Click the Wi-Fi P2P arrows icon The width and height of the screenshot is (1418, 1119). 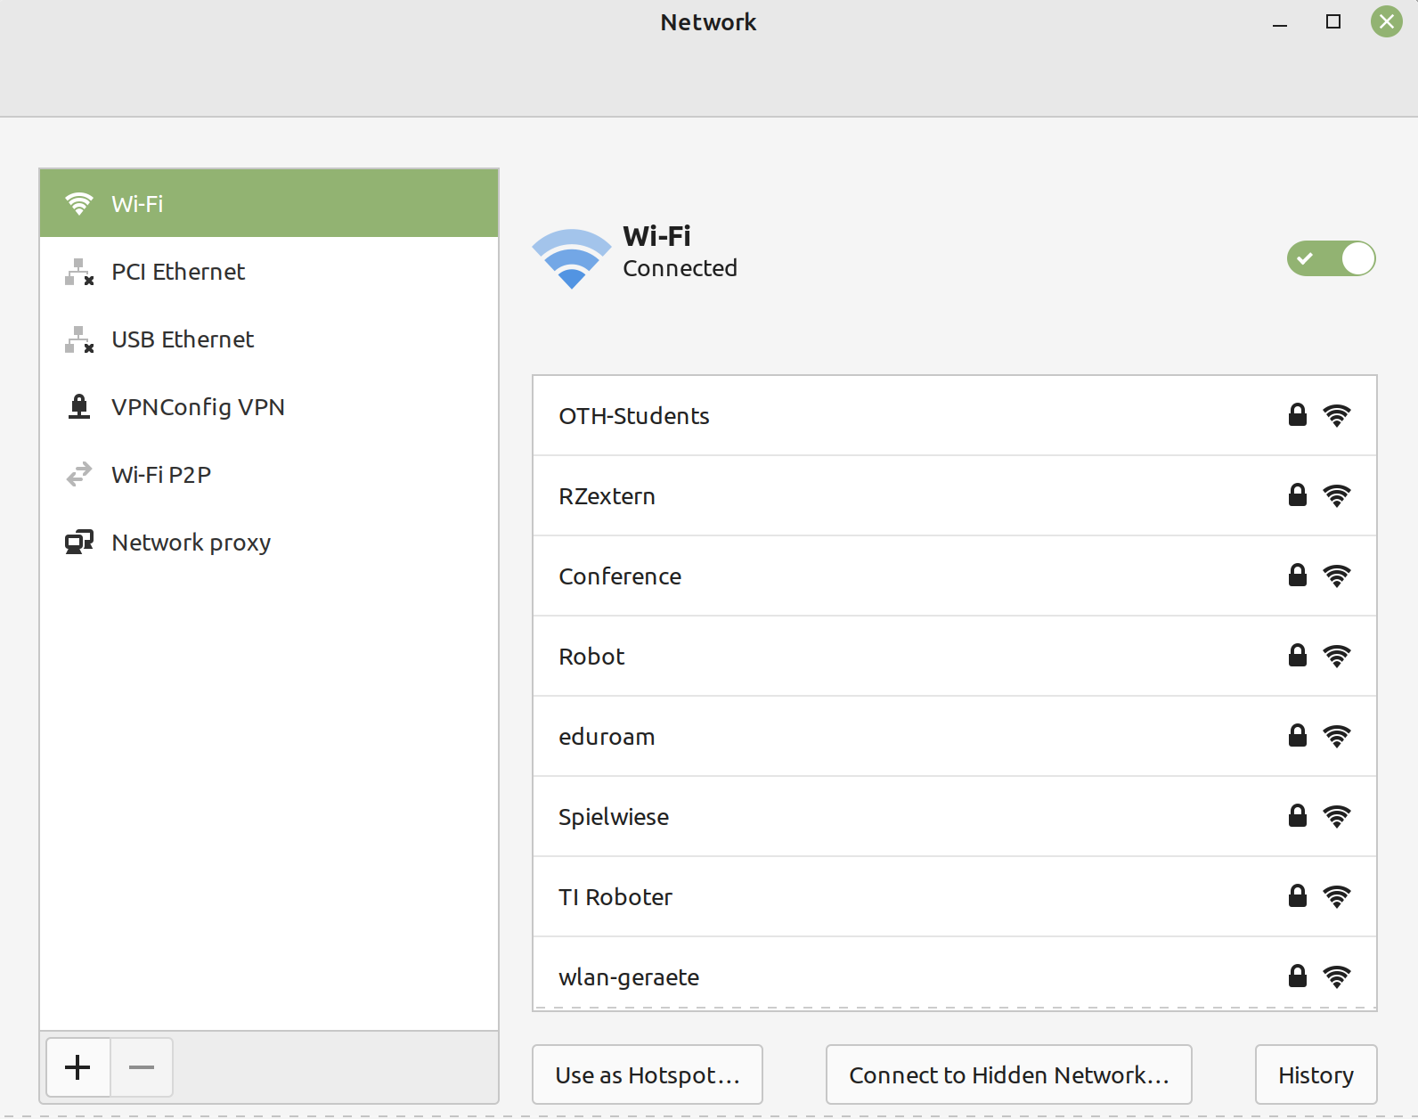point(79,475)
